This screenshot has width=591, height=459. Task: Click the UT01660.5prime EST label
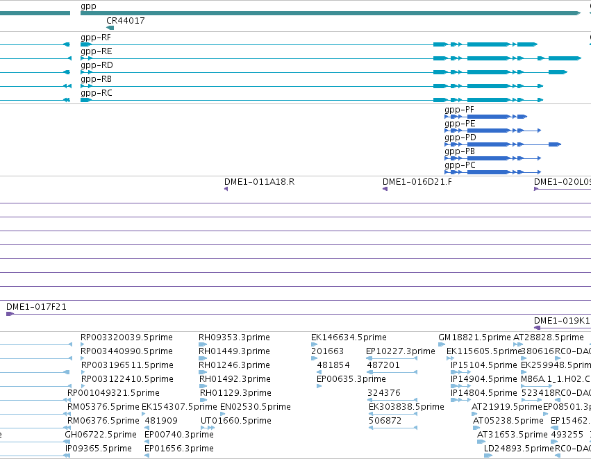[236, 421]
